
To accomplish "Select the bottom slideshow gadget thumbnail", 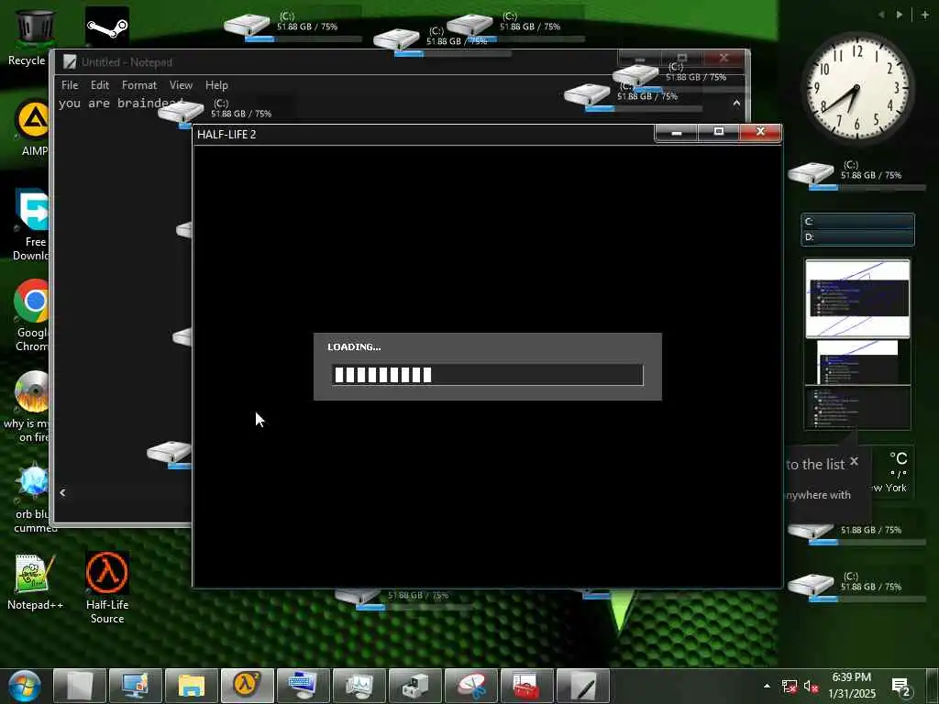I will 857,407.
